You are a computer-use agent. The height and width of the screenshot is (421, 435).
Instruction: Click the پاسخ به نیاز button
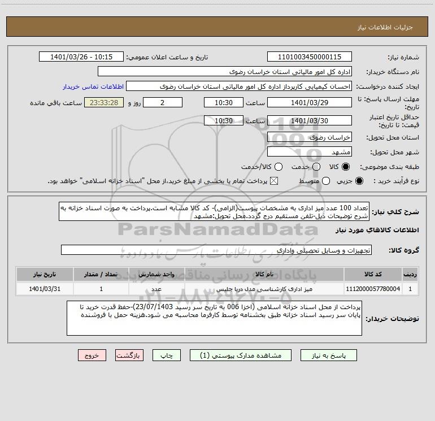[328, 355]
